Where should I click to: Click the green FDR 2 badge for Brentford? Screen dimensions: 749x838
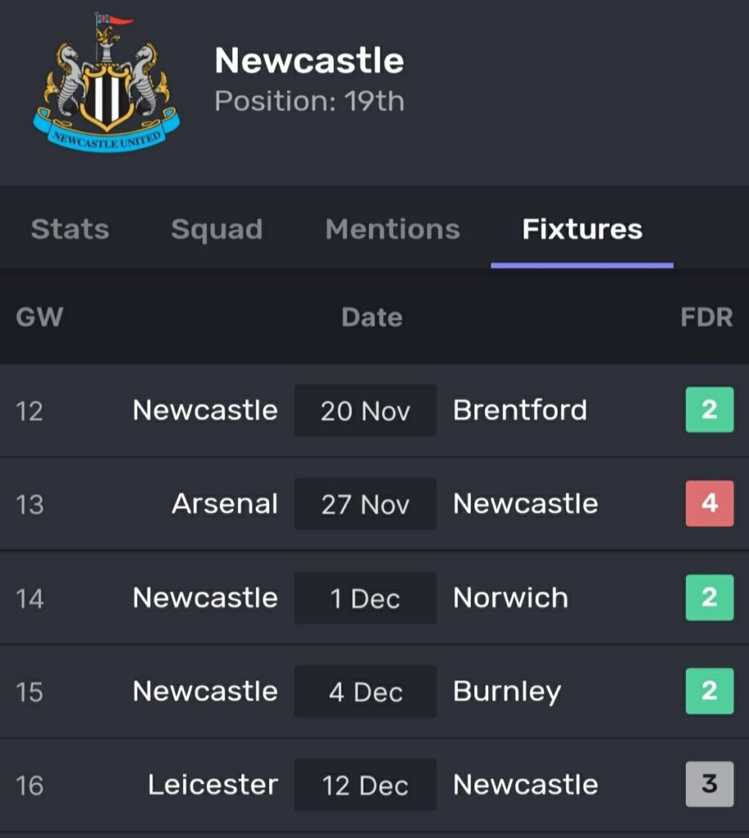[x=709, y=410]
